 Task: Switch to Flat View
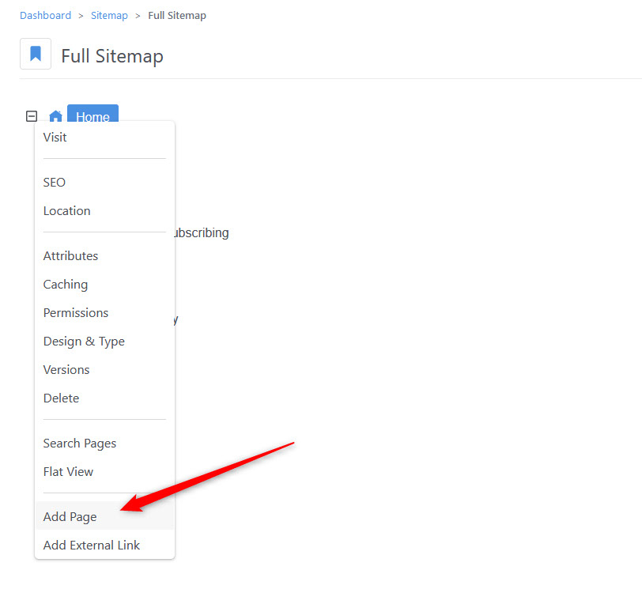pyautogui.click(x=68, y=471)
